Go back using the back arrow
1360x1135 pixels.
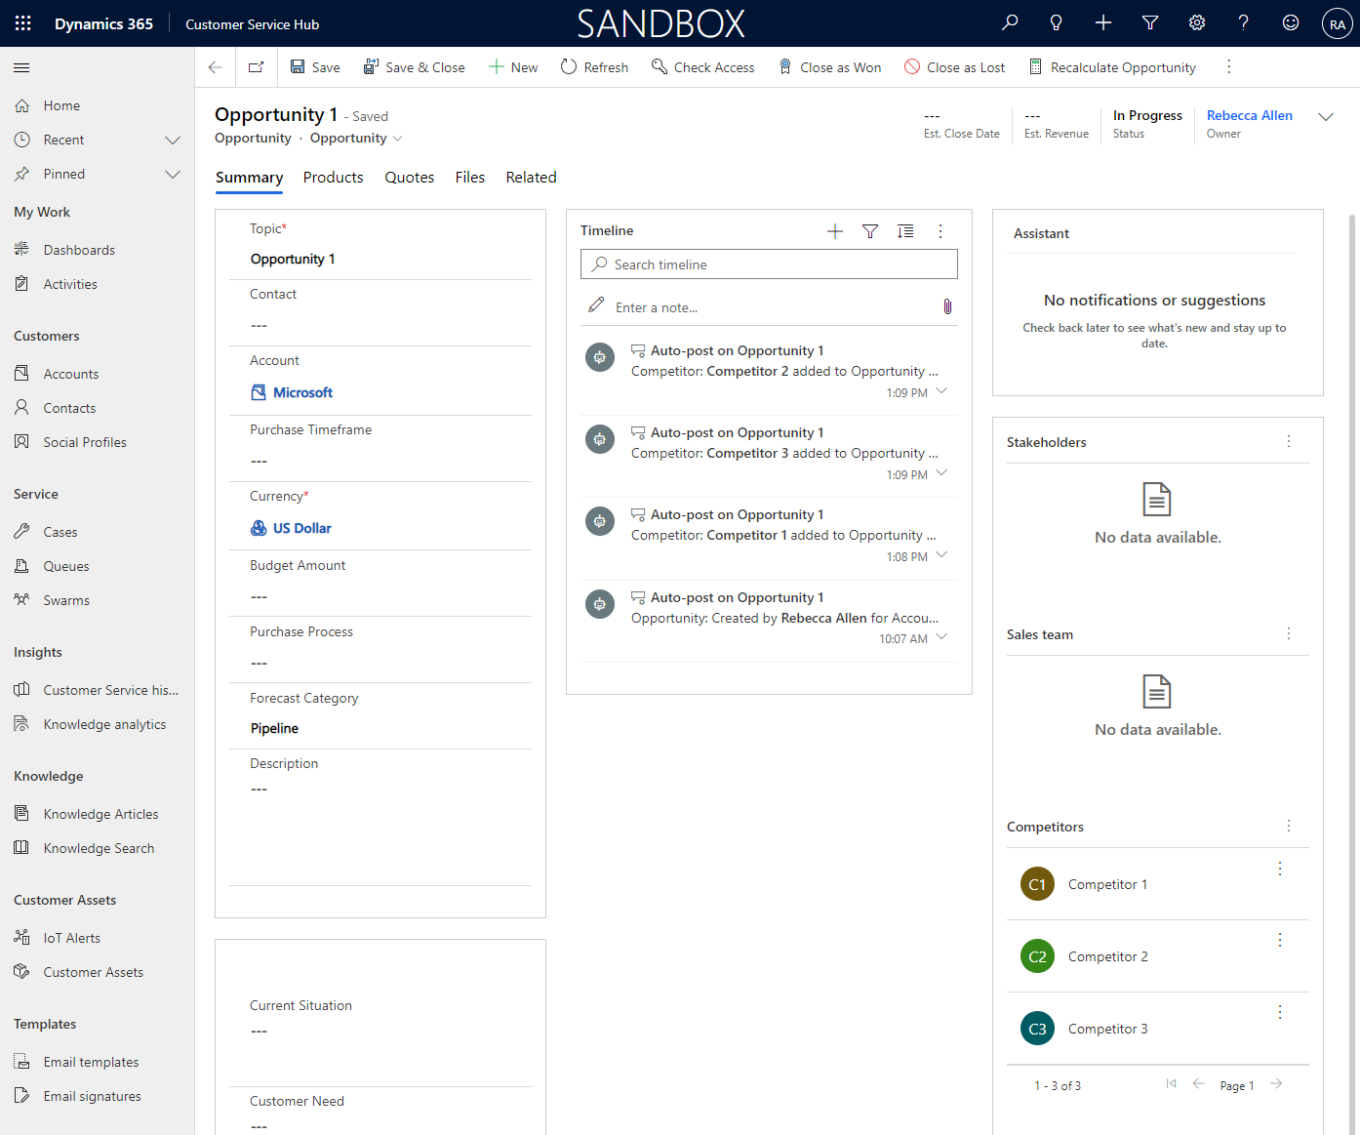(x=215, y=67)
